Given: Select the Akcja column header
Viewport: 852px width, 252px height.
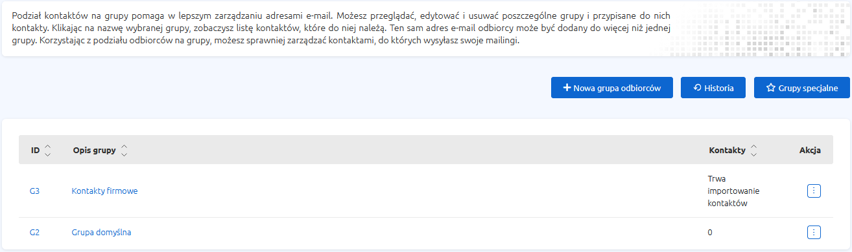Looking at the screenshot, I should pos(811,151).
